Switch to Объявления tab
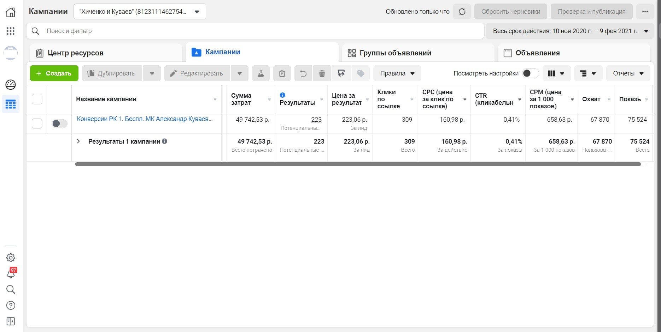Image resolution: width=661 pixels, height=332 pixels. 532,53
